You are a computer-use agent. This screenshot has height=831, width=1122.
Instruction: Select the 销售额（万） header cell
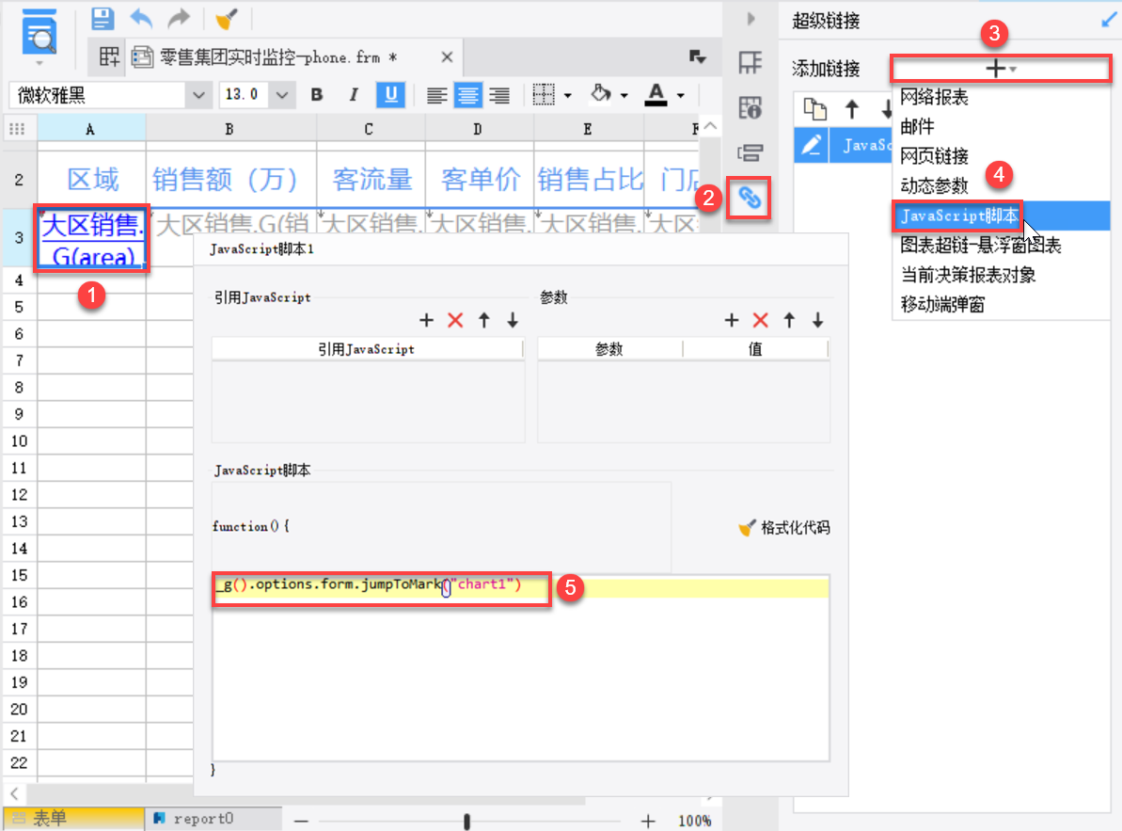[230, 179]
